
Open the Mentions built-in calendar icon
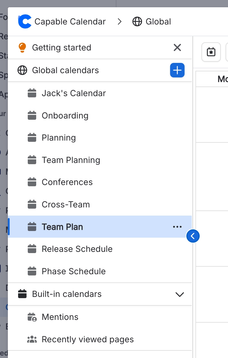(32, 317)
